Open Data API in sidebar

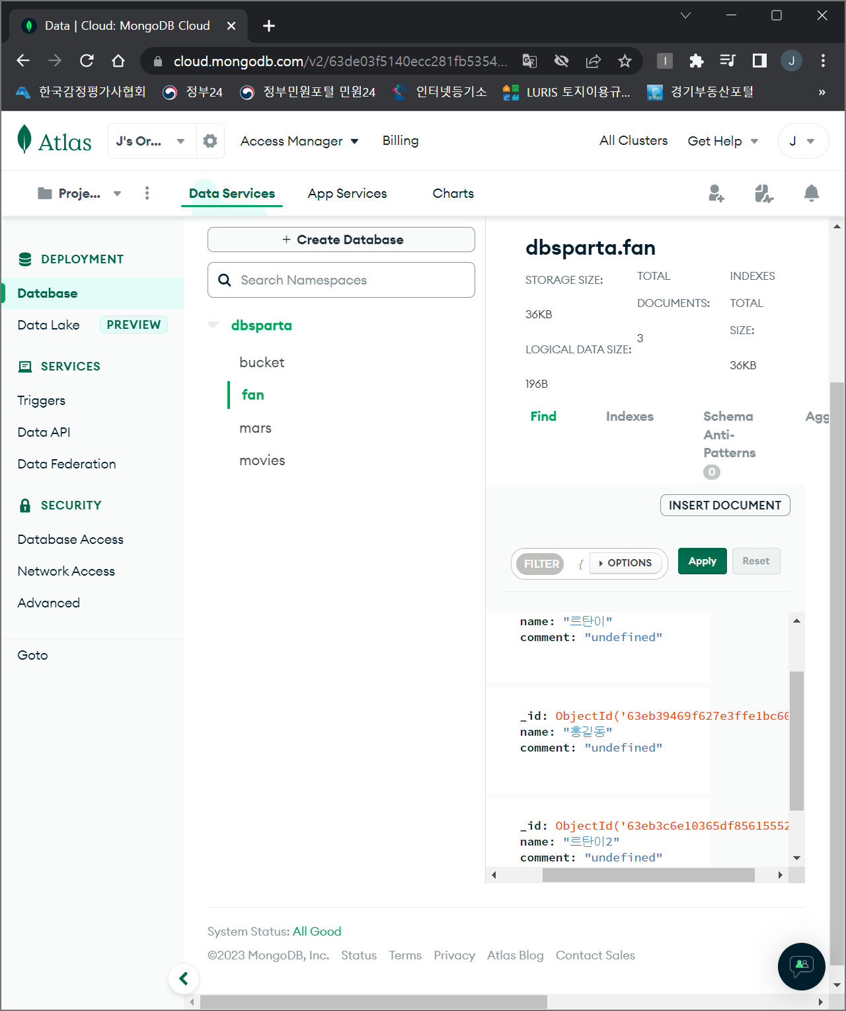coord(44,432)
